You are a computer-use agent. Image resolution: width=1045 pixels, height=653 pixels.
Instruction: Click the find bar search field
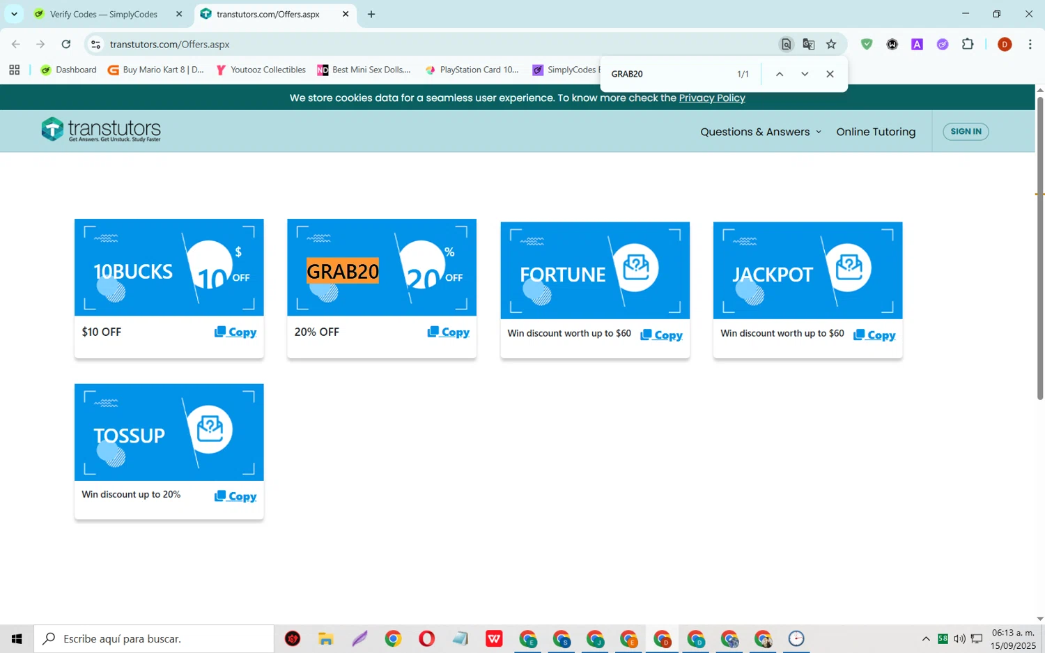669,74
